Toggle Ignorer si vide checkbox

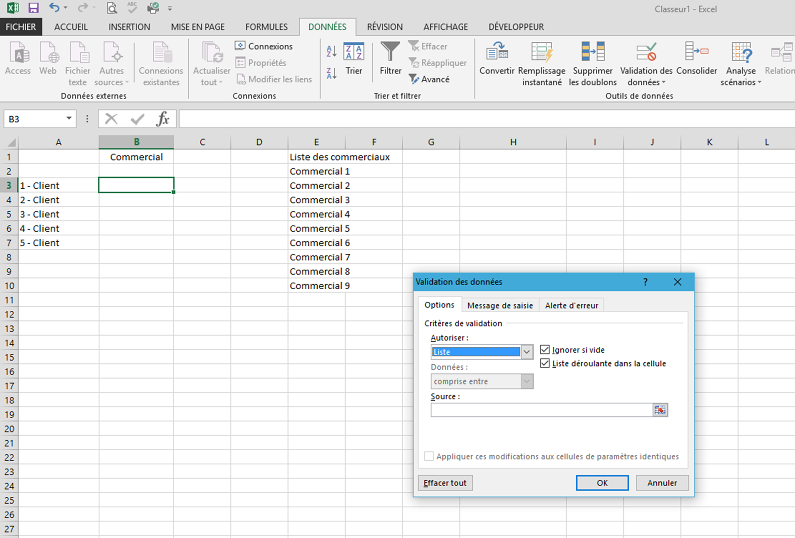coord(545,350)
